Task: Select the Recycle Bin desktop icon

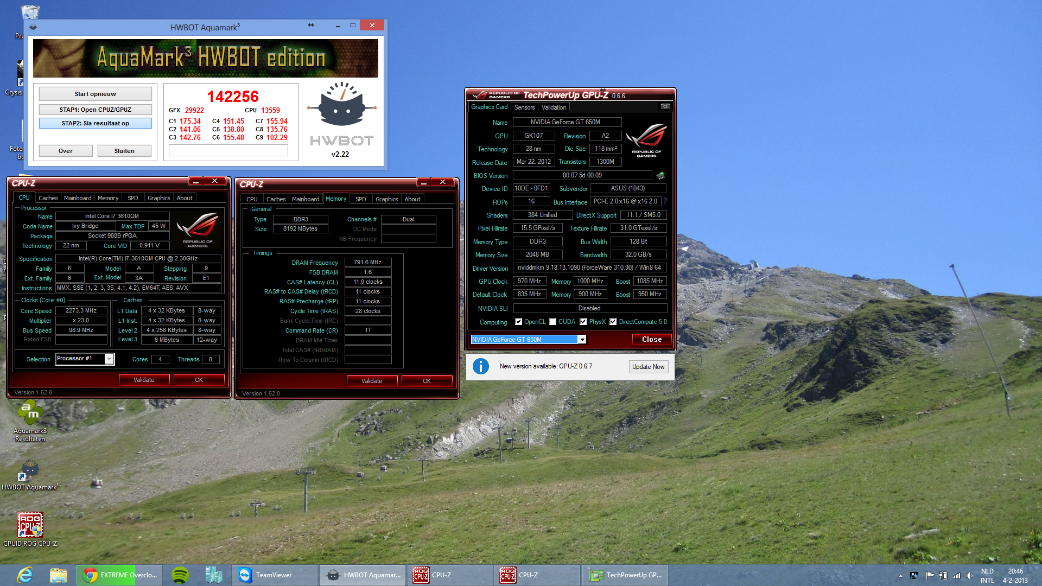Action: [x=30, y=12]
